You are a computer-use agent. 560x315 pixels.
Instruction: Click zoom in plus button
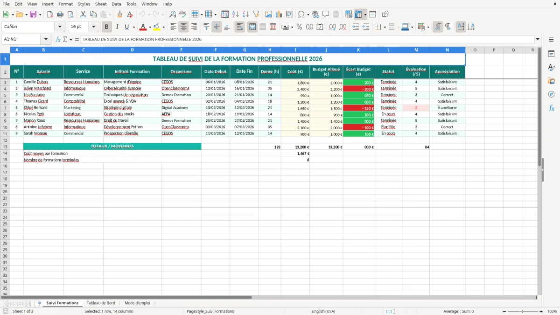coord(541,311)
